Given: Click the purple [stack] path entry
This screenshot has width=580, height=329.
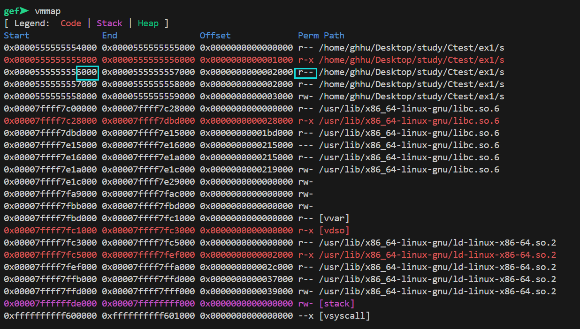Looking at the screenshot, I should 336,304.
